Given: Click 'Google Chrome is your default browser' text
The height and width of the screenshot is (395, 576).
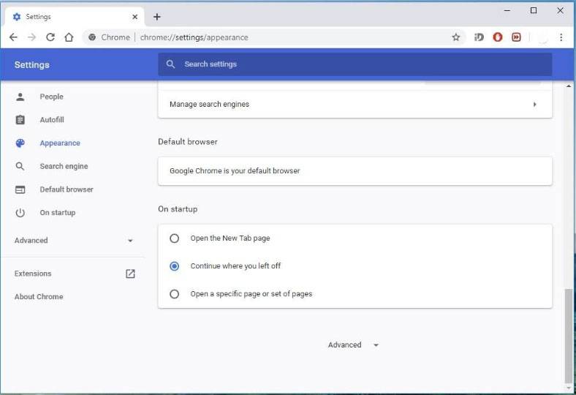Looking at the screenshot, I should click(235, 171).
